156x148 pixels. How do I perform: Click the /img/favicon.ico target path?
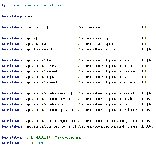(93, 27)
